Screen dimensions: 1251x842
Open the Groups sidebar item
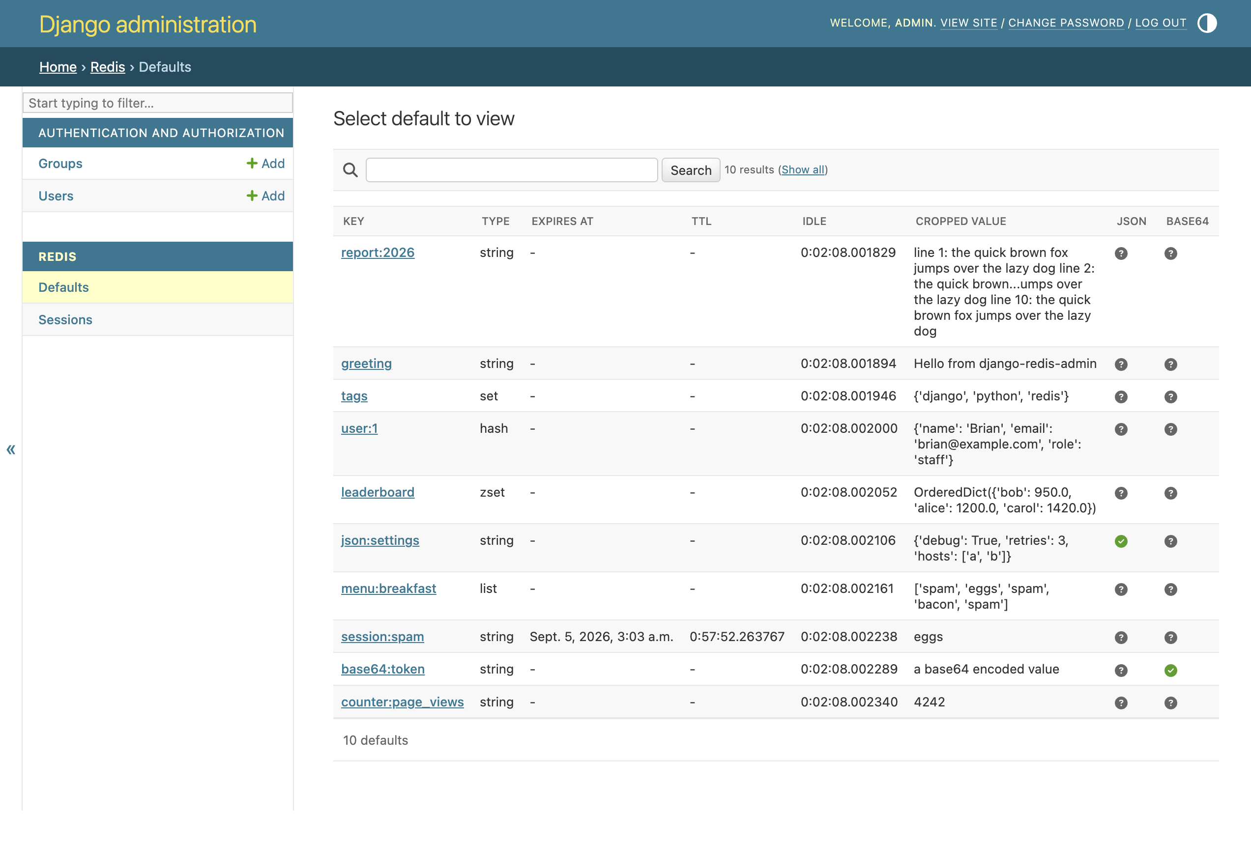(60, 163)
